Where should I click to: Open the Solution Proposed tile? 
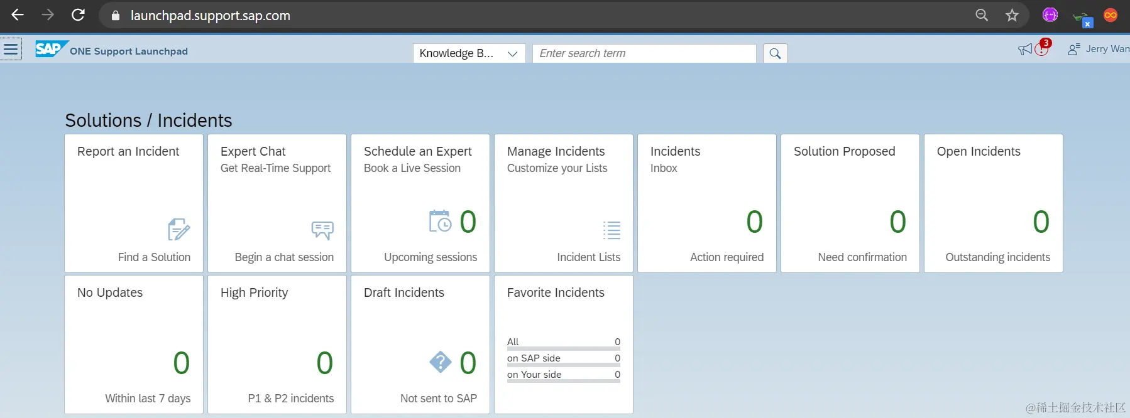pyautogui.click(x=850, y=203)
